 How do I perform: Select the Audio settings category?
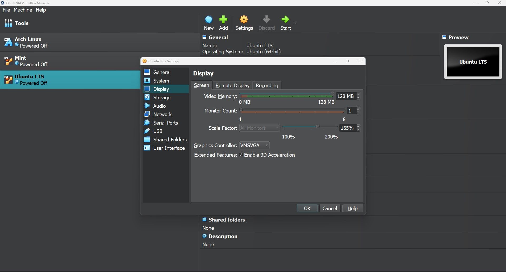pyautogui.click(x=159, y=106)
